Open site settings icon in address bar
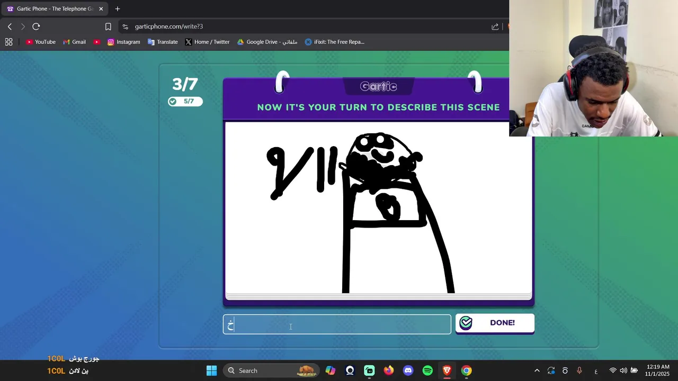This screenshot has height=381, width=678. (x=125, y=26)
